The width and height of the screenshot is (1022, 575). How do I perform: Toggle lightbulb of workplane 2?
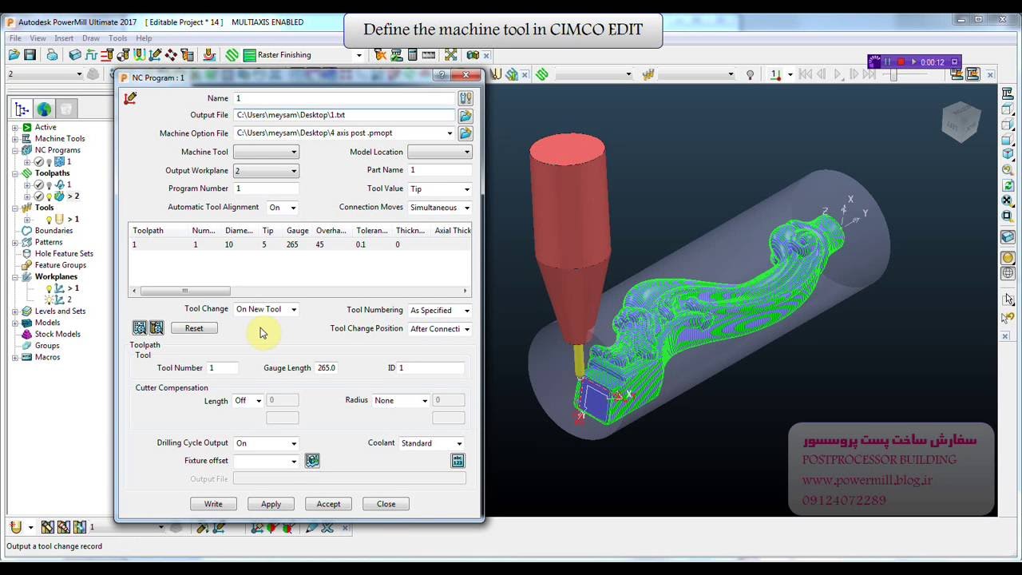coord(49,299)
